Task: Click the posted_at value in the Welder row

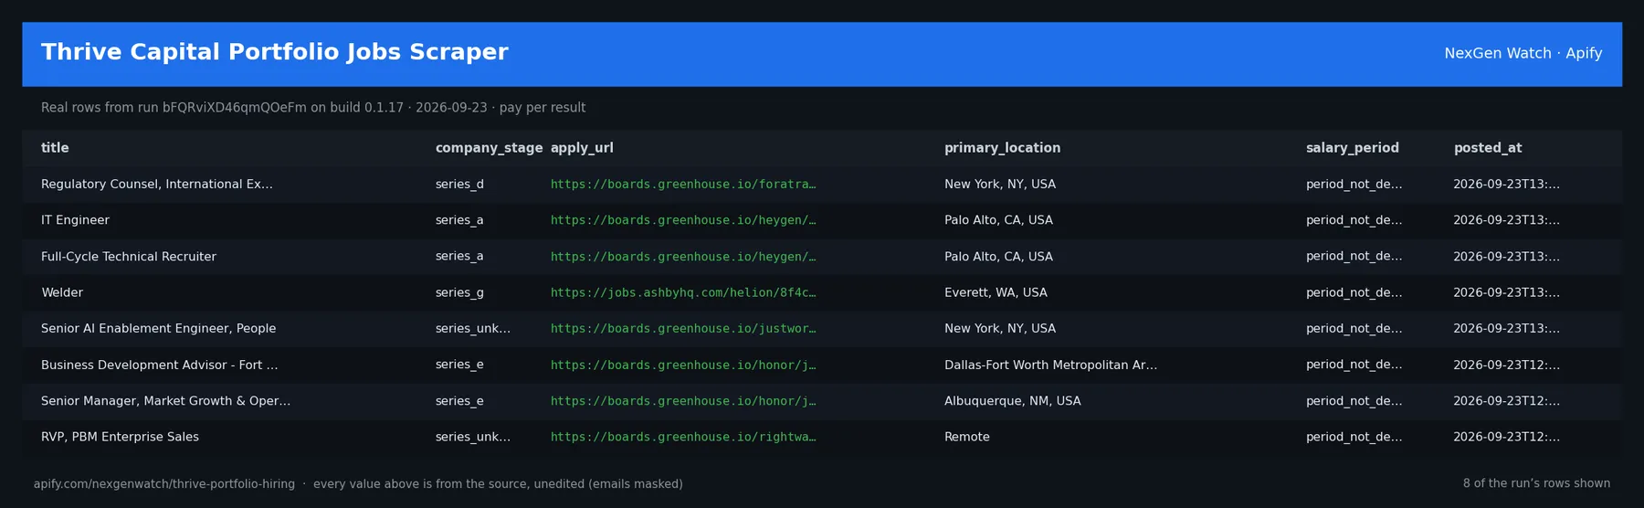Action: coord(1506,292)
